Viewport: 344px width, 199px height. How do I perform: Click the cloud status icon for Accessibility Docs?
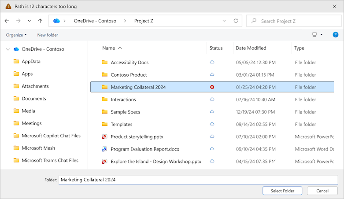coord(212,62)
